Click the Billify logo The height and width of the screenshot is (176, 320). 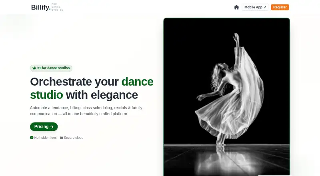click(x=41, y=7)
